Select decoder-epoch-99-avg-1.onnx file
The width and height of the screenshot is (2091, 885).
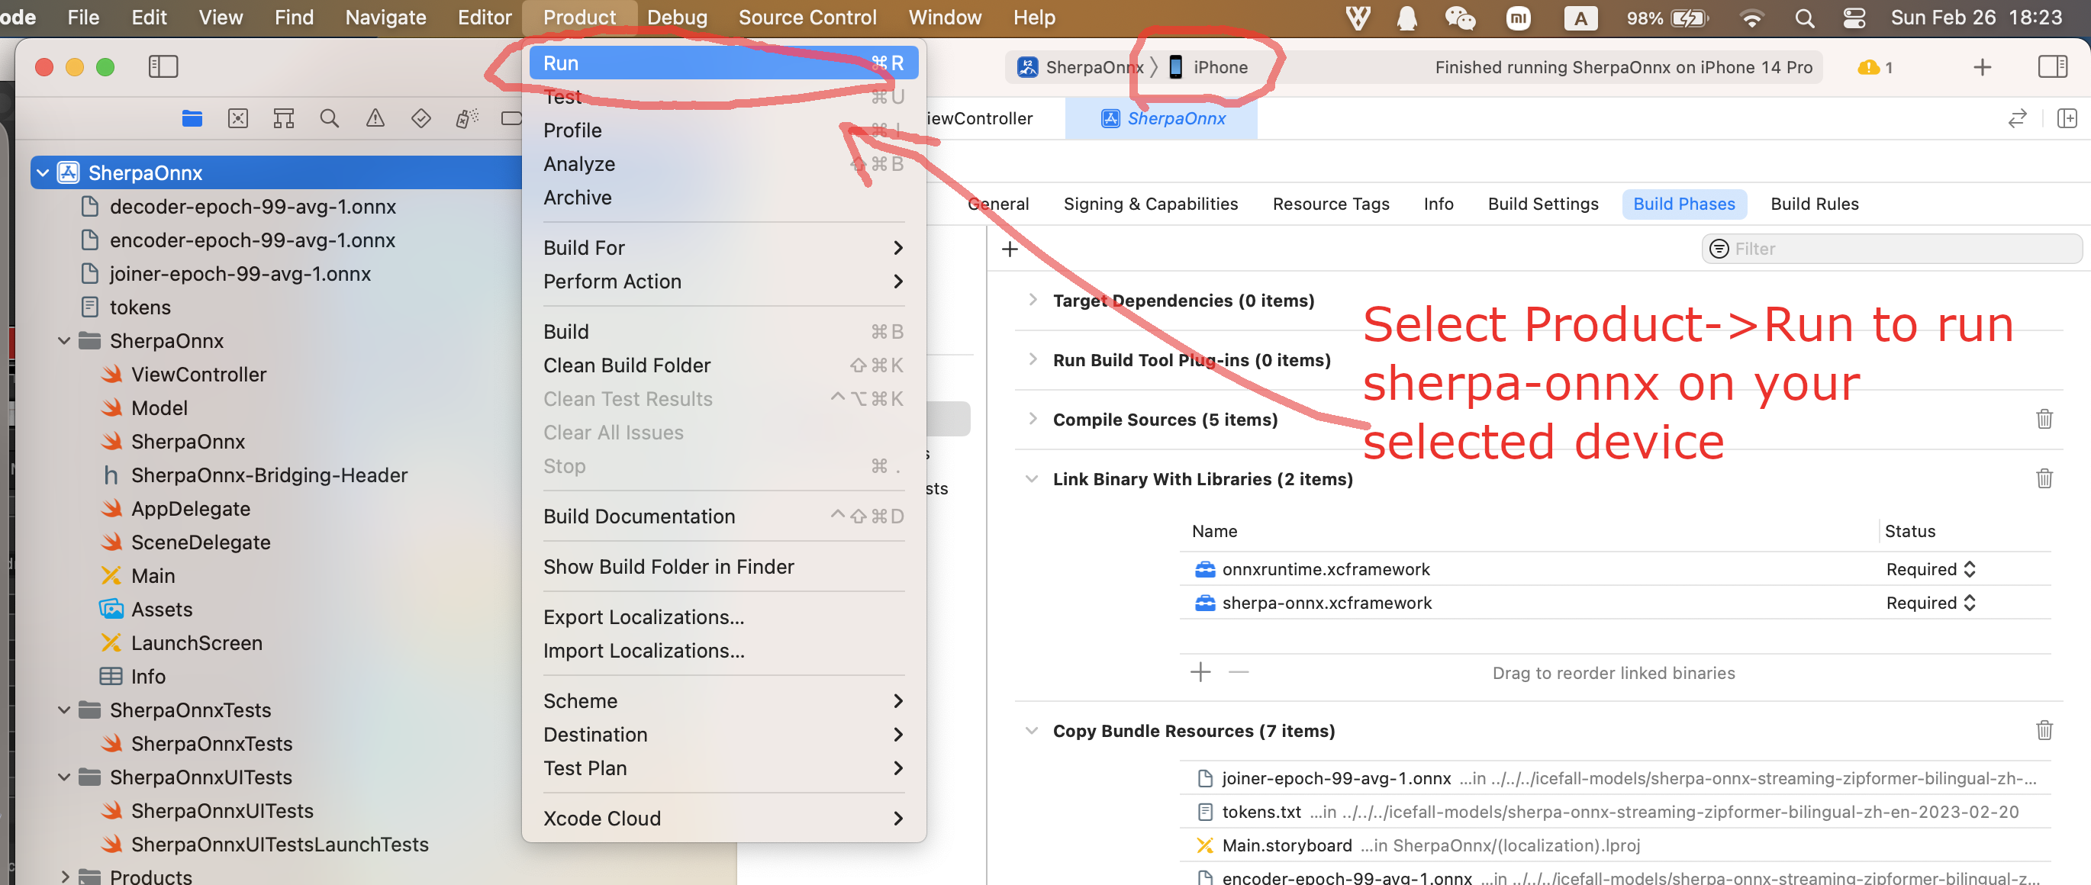click(x=253, y=206)
